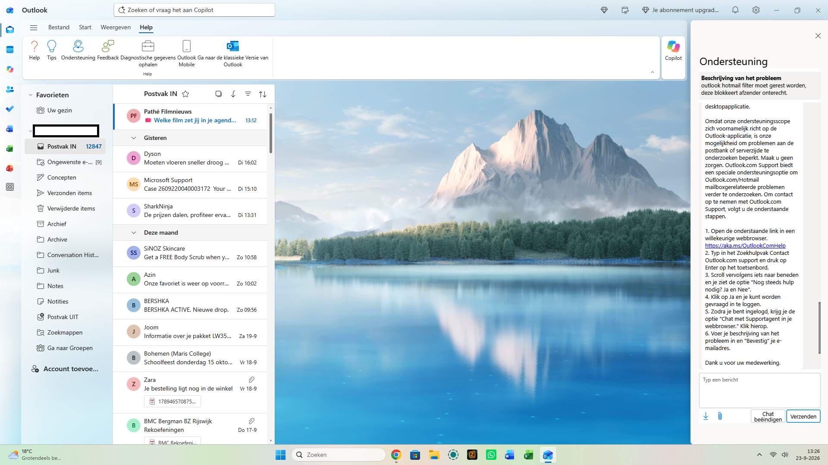Image resolution: width=828 pixels, height=465 pixels.
Task: Toggle the hamburger navigation pane button
Action: [x=34, y=28]
